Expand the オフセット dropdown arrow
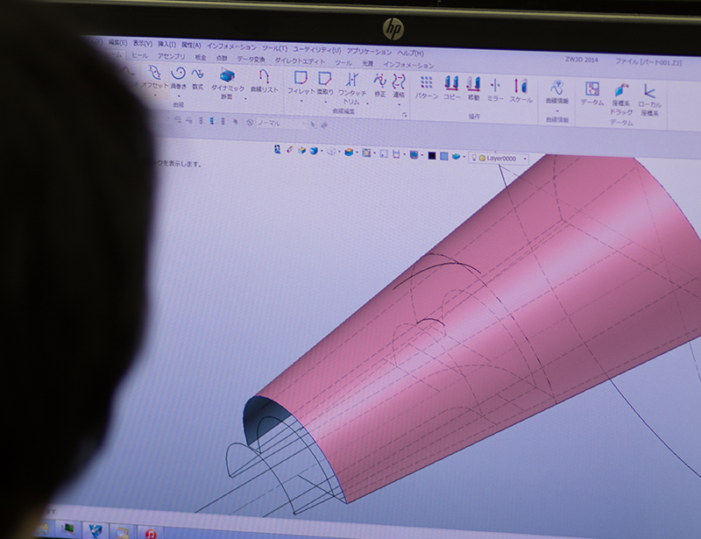The image size is (701, 539). point(155,95)
